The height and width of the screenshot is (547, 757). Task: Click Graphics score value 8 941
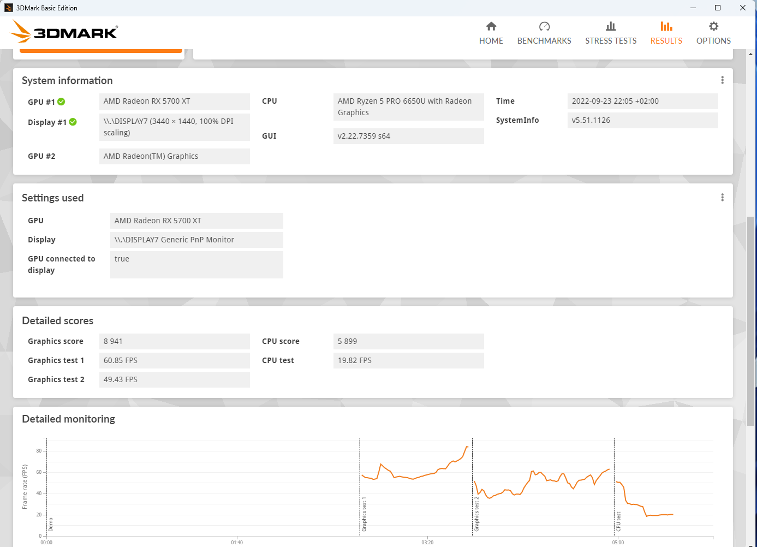175,341
